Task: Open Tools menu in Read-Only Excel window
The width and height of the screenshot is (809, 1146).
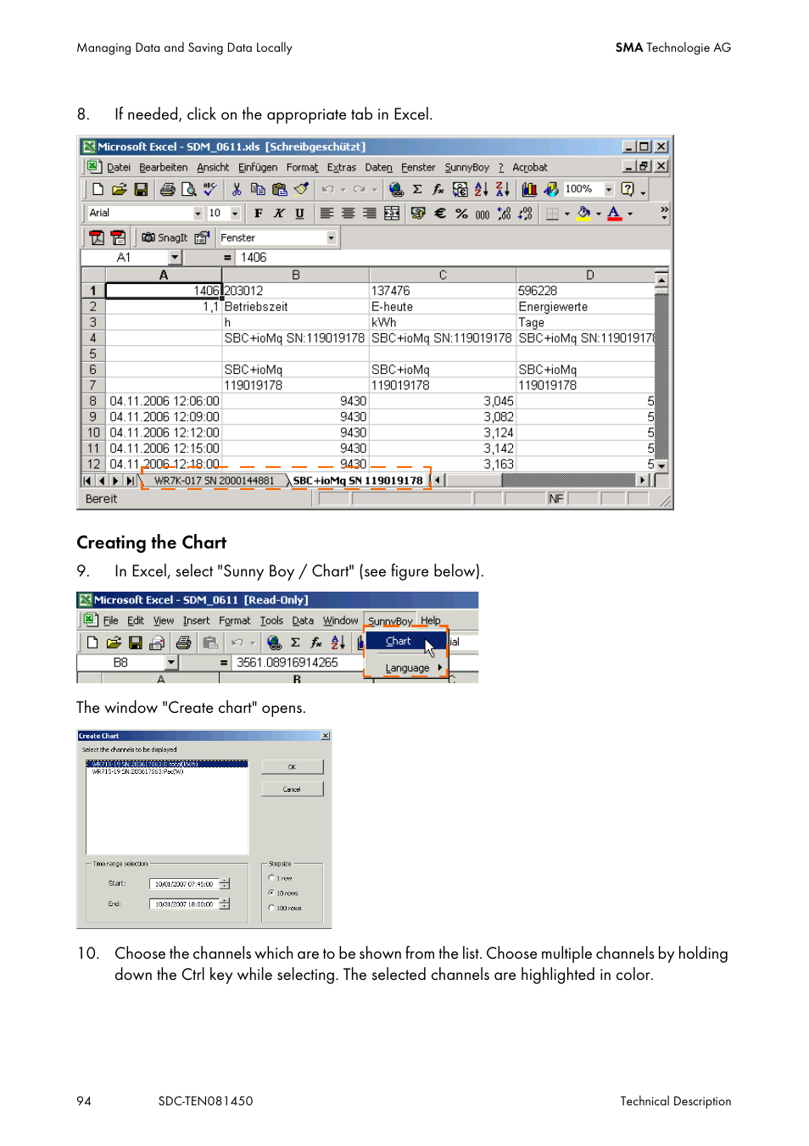Action: (271, 620)
